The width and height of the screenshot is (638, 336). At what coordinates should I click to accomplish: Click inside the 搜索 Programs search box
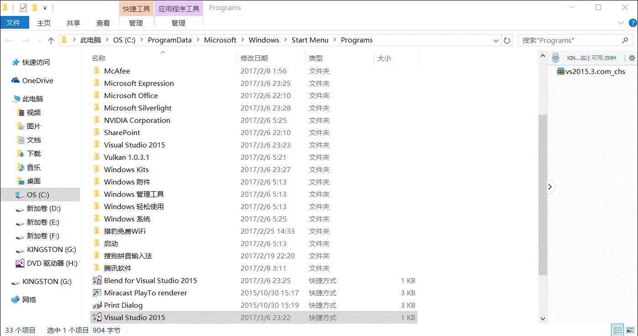point(570,40)
